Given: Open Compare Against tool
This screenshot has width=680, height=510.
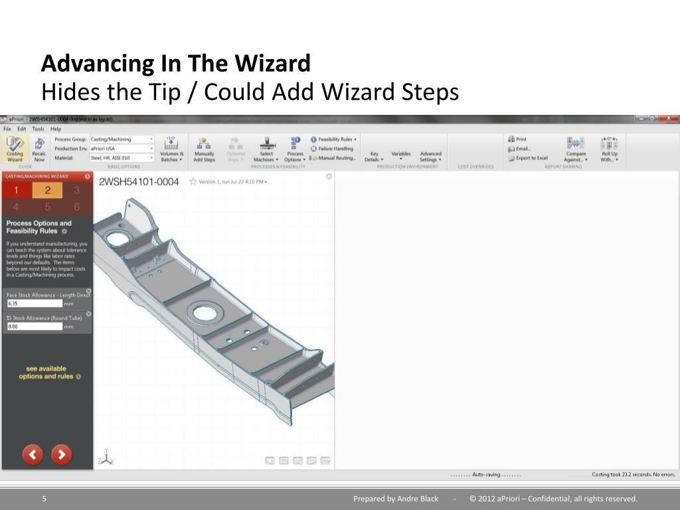Looking at the screenshot, I should coord(576,149).
